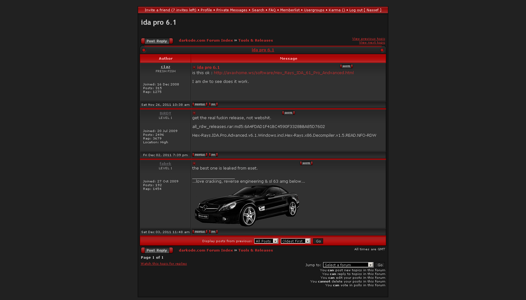This screenshot has height=300, width=526.
Task: Click View previous topic link
Action: click(x=369, y=39)
